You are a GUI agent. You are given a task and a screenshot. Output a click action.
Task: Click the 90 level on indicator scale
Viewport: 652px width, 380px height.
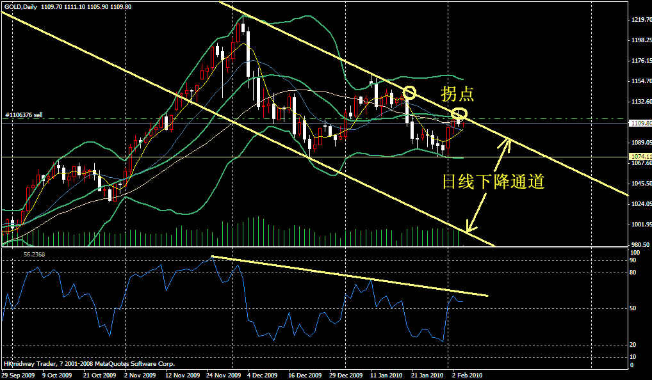coord(633,260)
